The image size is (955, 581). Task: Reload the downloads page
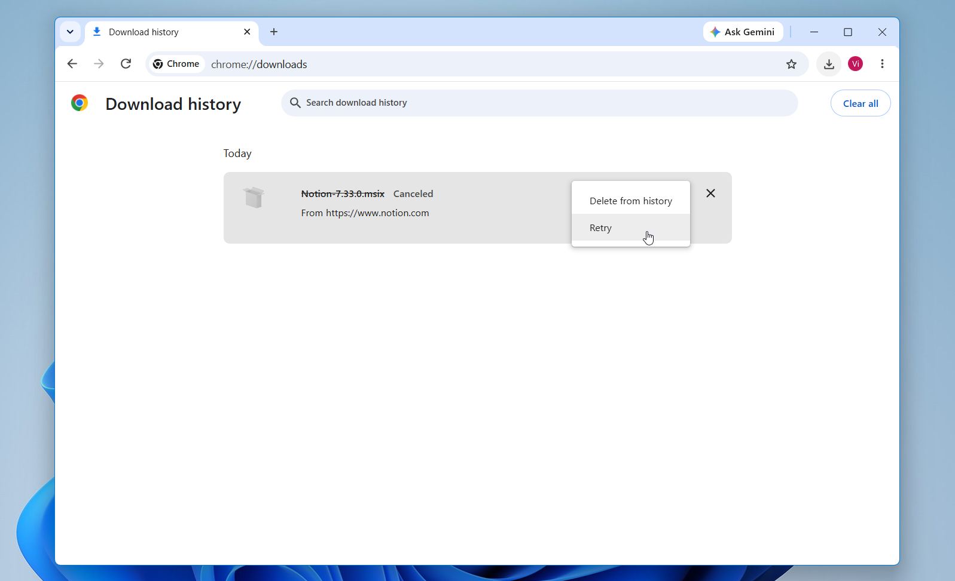click(x=126, y=64)
